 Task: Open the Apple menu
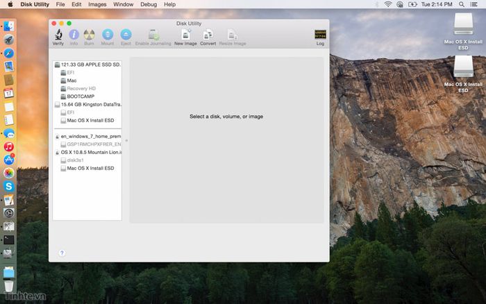tap(10, 4)
